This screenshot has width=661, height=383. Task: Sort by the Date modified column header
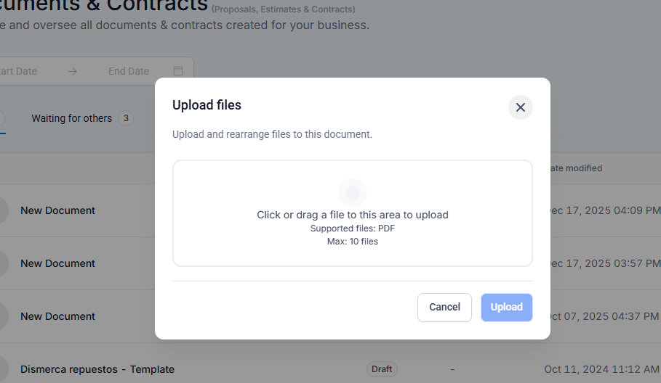tap(575, 168)
